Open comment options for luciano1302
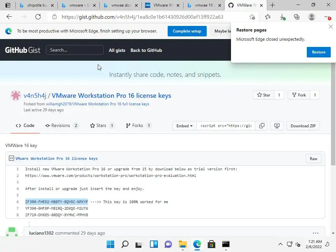 (315, 233)
